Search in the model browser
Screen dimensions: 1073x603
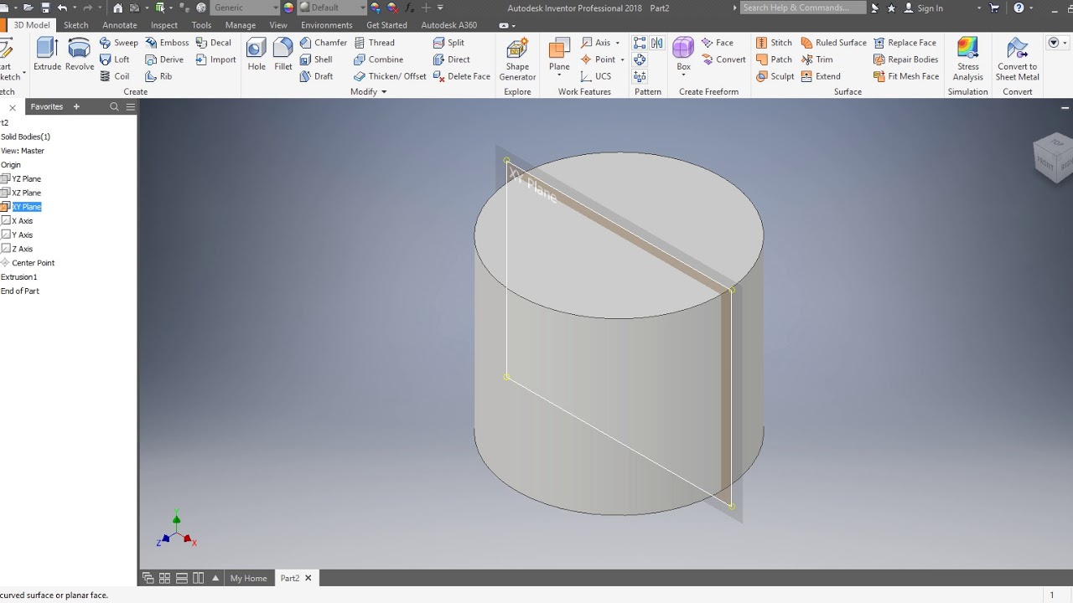click(x=114, y=106)
